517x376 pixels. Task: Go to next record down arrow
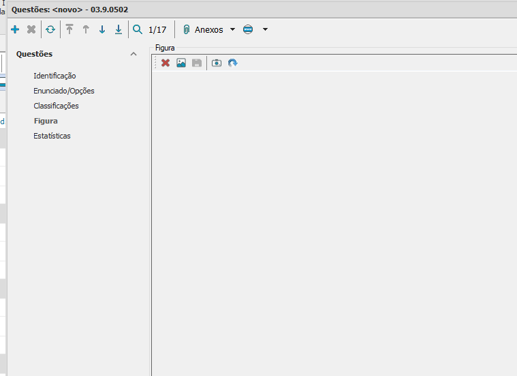pos(102,29)
